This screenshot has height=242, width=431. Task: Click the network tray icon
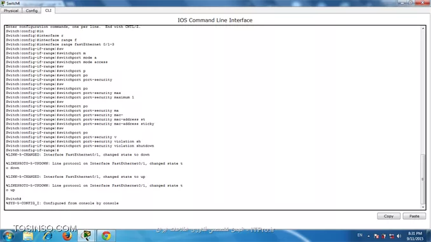pyautogui.click(x=392, y=236)
